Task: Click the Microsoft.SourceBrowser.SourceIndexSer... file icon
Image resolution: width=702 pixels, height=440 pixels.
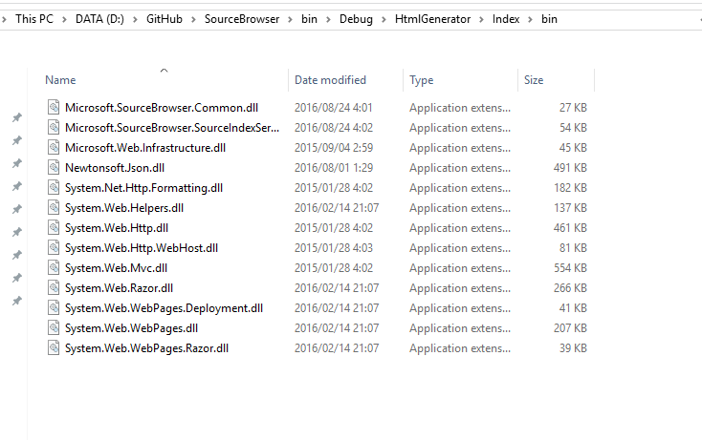Action: click(x=54, y=128)
